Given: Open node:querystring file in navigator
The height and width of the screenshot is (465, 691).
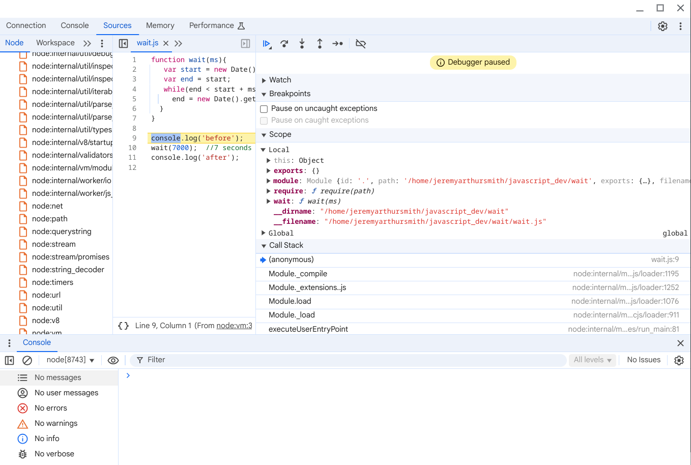Looking at the screenshot, I should pos(62,231).
